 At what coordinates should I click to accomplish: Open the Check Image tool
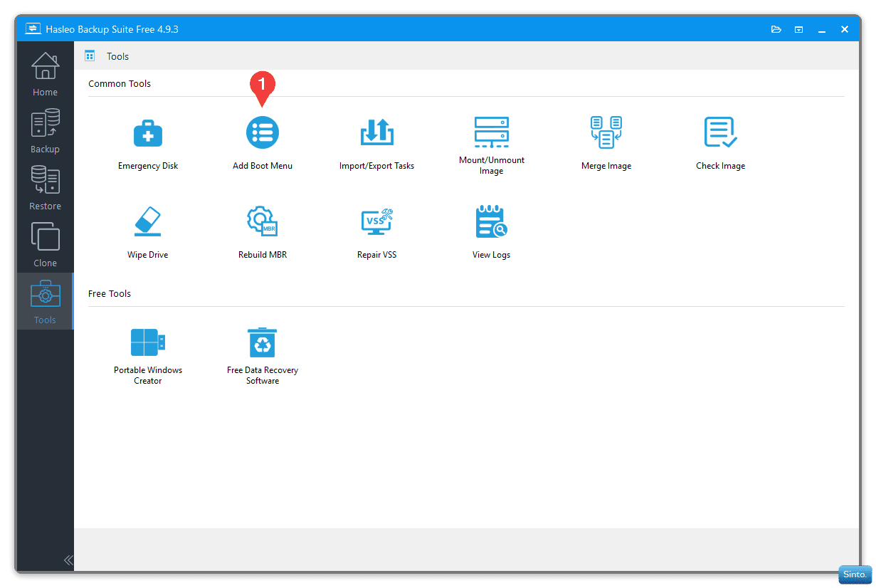tap(720, 145)
